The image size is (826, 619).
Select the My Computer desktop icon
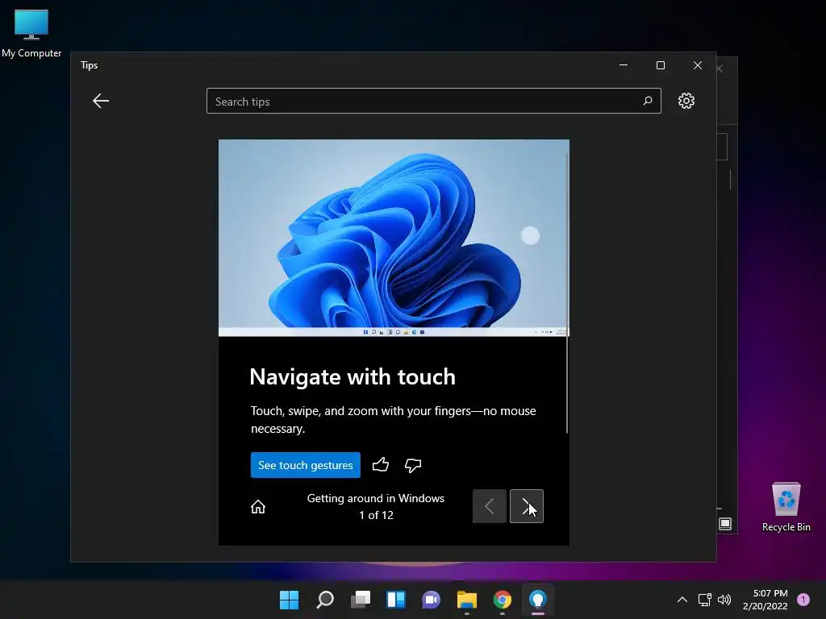pos(31,34)
